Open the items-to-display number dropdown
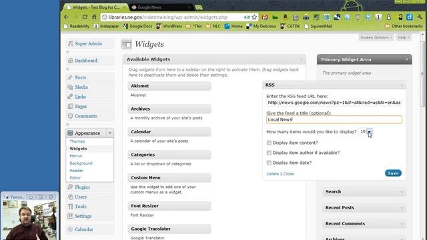The image size is (427, 240). 366,131
